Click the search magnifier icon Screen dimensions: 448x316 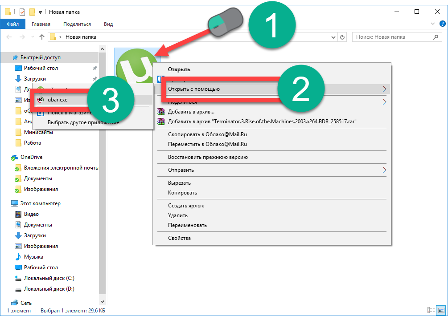point(436,37)
